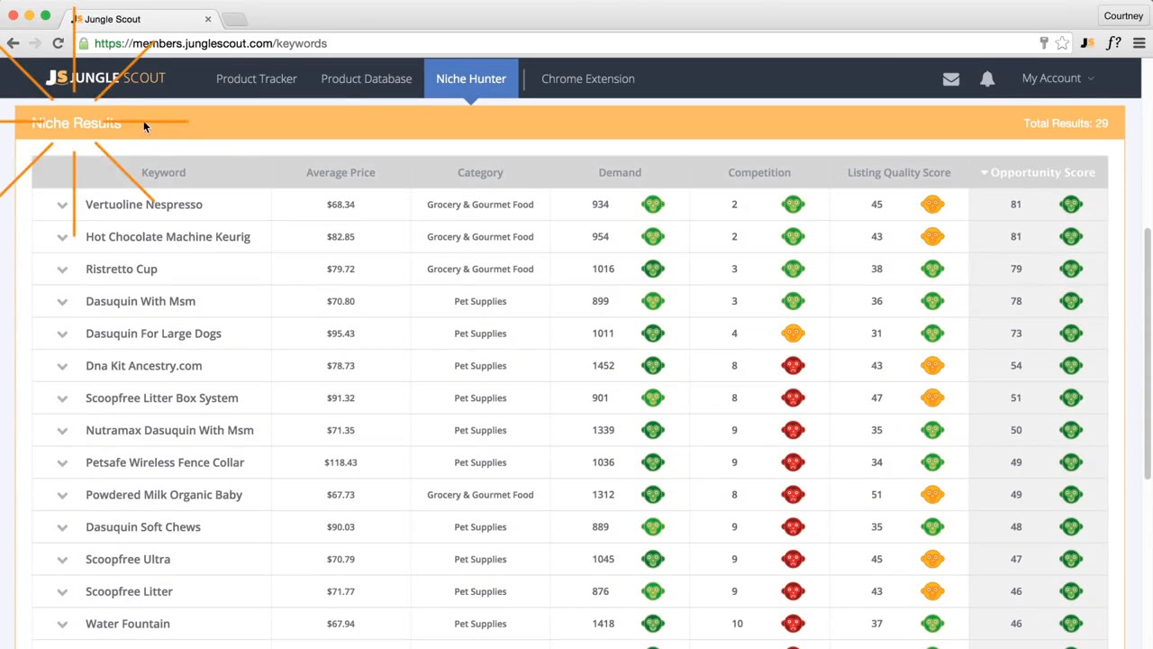The width and height of the screenshot is (1153, 649).
Task: Click demand monkey for Scoopfree Litter
Action: (x=653, y=591)
